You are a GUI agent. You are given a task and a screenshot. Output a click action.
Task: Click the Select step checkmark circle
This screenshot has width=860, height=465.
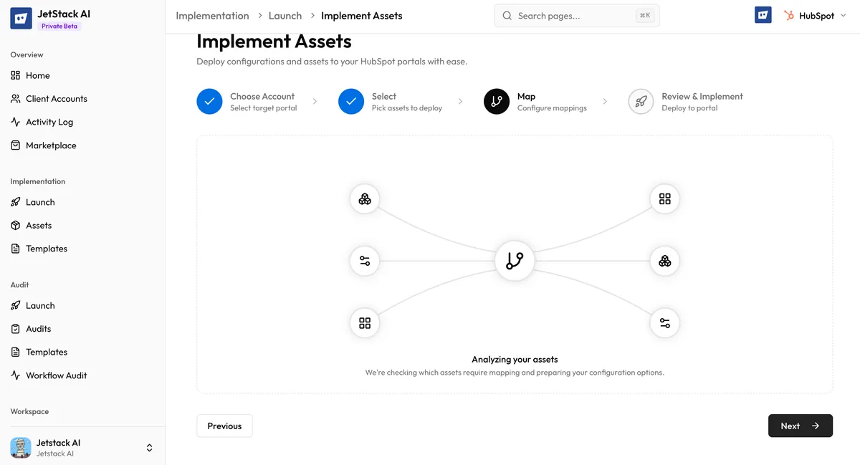[351, 101]
